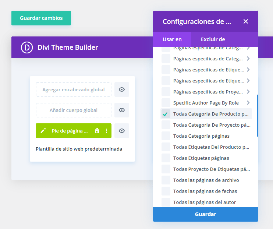This screenshot has height=229, width=273.
Task: Expand second Páginas específicas de Etique... arrow
Action: tap(248, 81)
